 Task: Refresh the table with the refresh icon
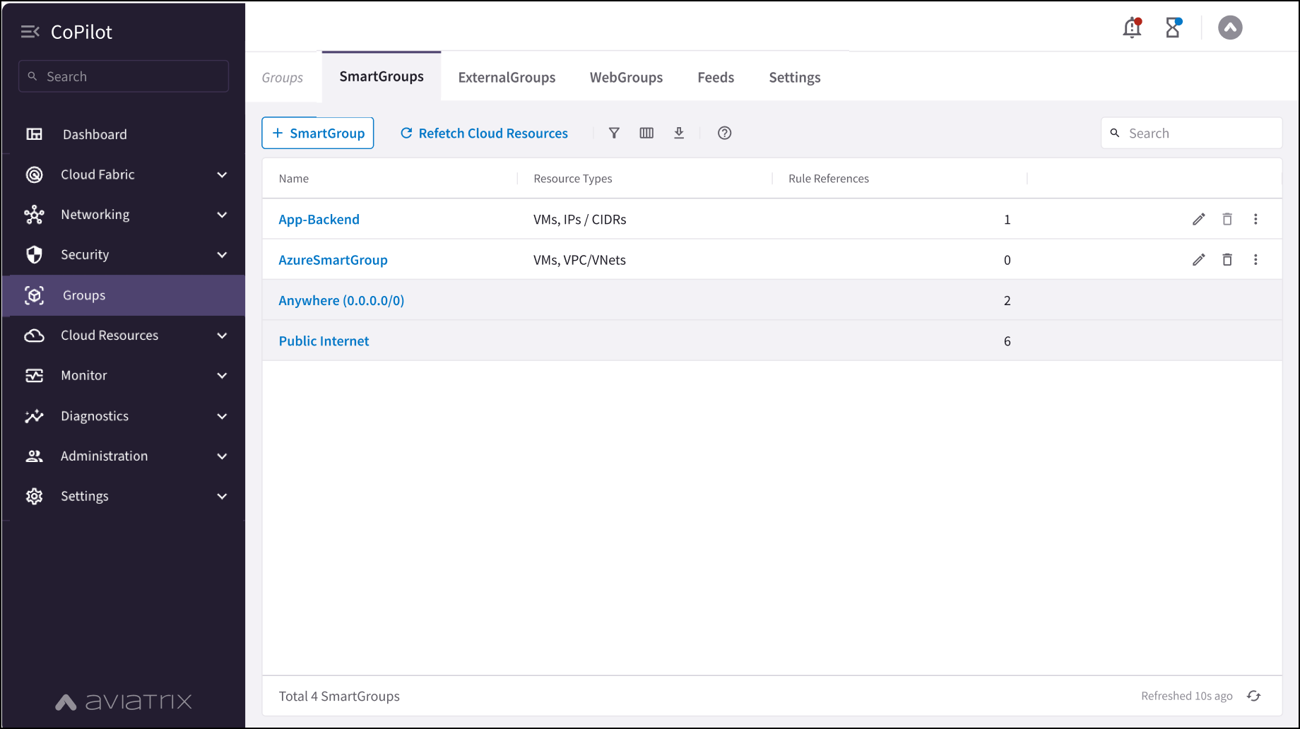point(1254,696)
